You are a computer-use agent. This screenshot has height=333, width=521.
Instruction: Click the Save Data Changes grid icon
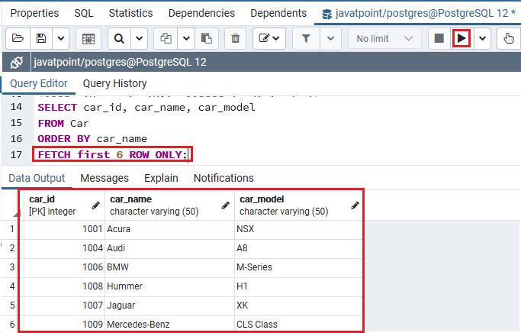88,39
